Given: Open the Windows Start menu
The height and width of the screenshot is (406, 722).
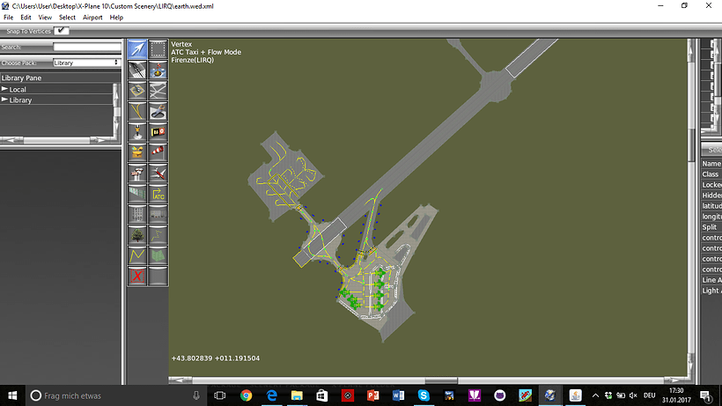Looking at the screenshot, I should pyautogui.click(x=12, y=395).
